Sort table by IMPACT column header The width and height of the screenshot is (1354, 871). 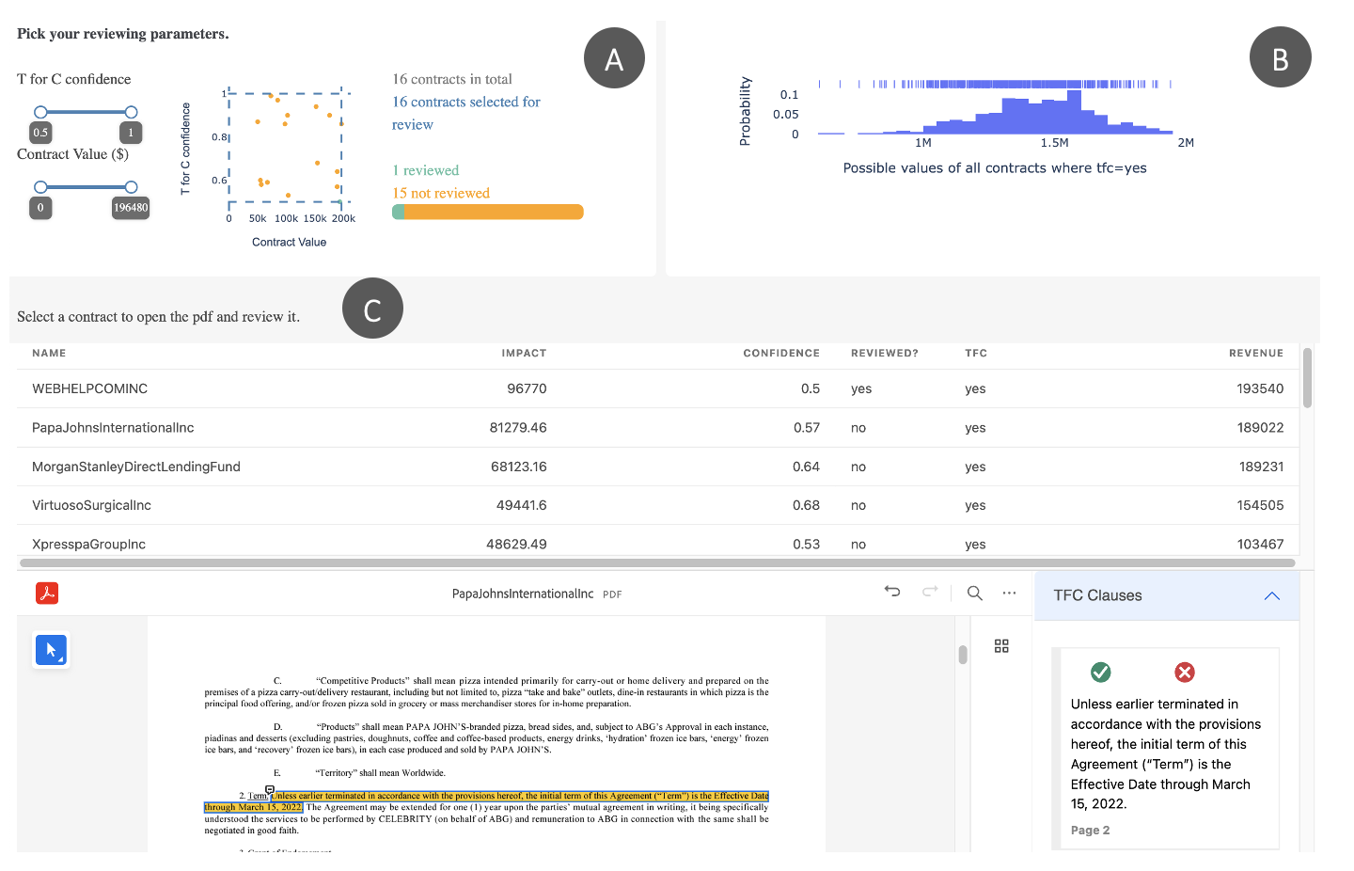(x=524, y=353)
